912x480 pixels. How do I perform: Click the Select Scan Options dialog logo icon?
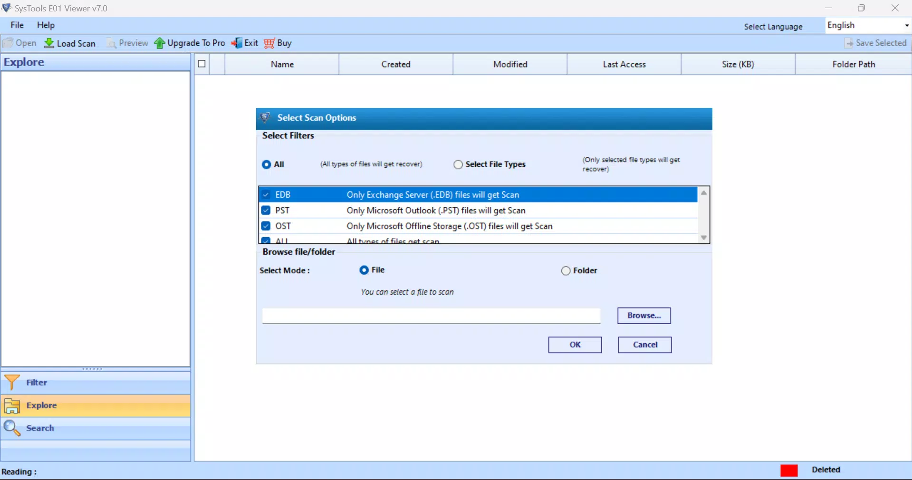coord(265,117)
